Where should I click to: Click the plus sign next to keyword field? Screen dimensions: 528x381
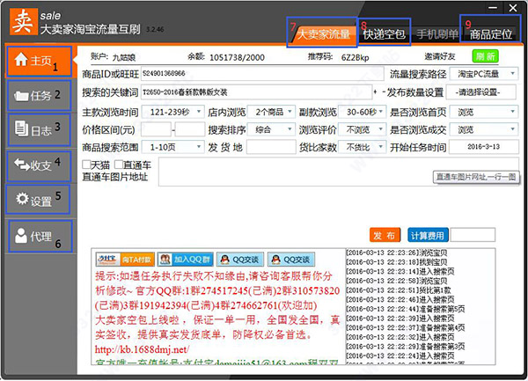[x=375, y=92]
